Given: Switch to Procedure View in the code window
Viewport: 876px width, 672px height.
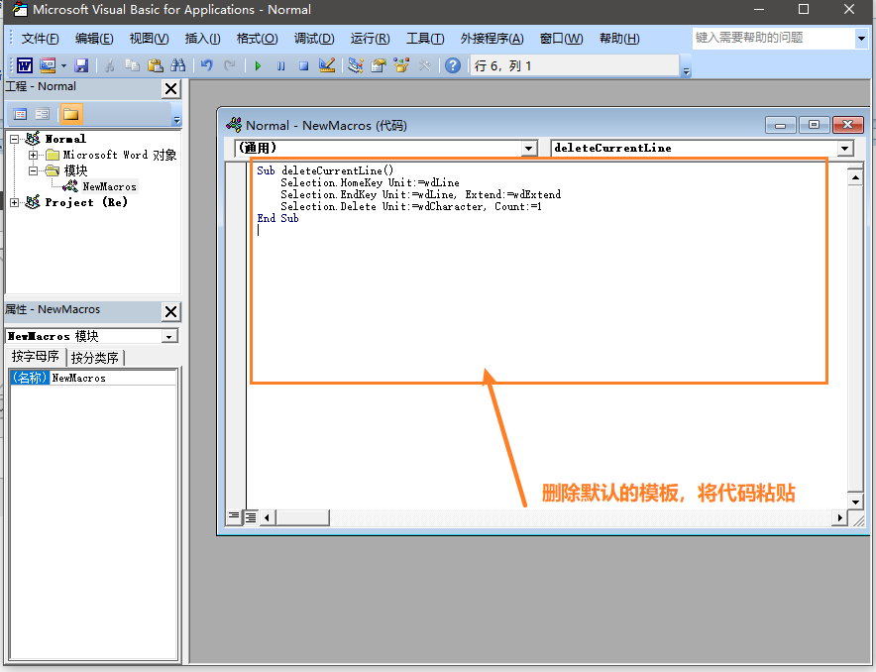Looking at the screenshot, I should click(235, 514).
